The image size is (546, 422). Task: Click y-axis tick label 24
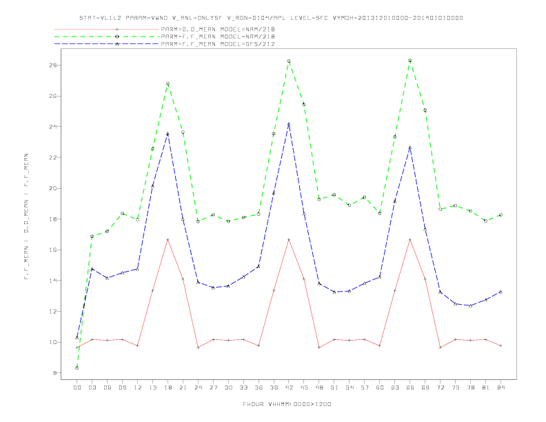coord(53,127)
